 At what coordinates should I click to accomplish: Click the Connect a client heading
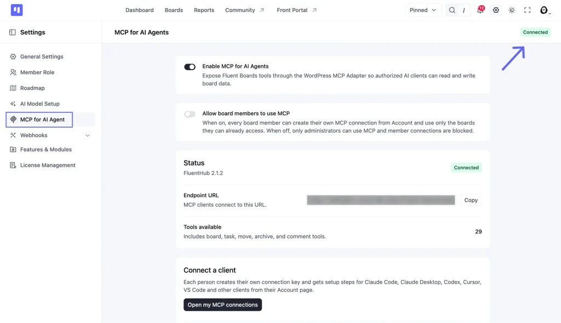210,270
